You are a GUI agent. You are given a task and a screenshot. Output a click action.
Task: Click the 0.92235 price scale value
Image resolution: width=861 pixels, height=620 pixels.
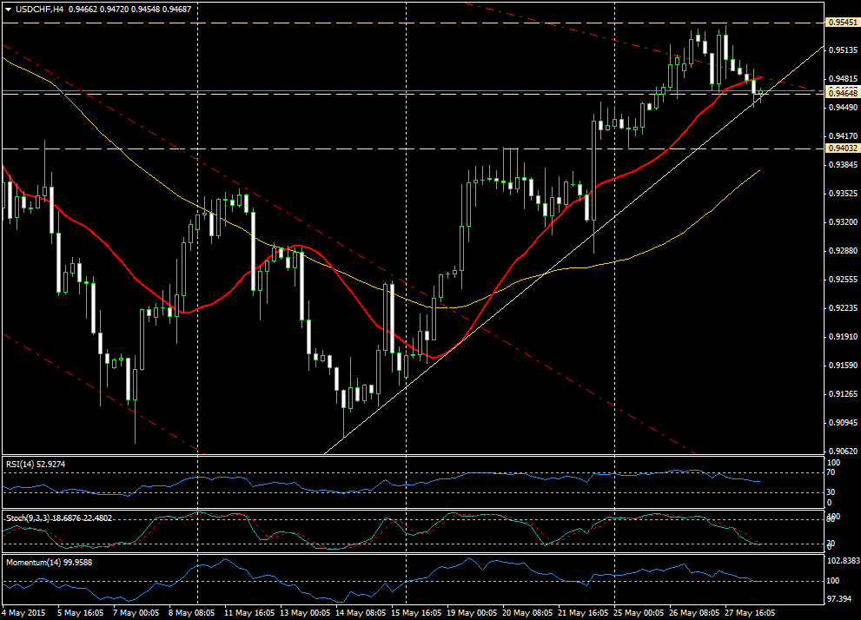tap(842, 308)
